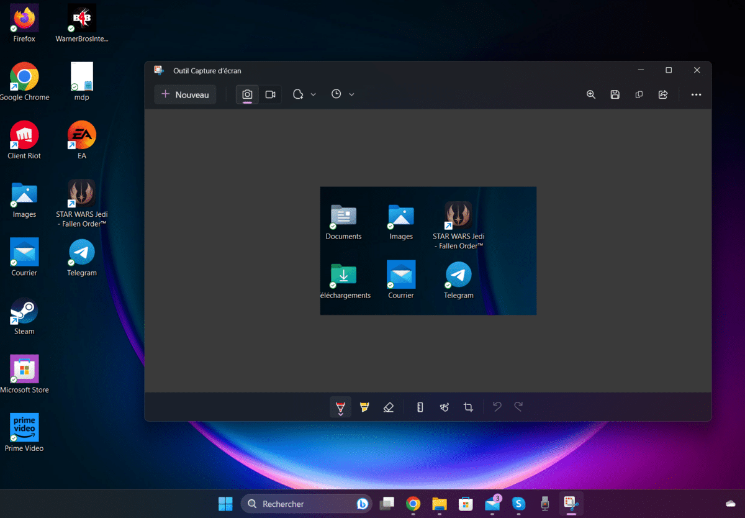Image resolution: width=745 pixels, height=518 pixels.
Task: Select the eraser tool
Action: (389, 407)
